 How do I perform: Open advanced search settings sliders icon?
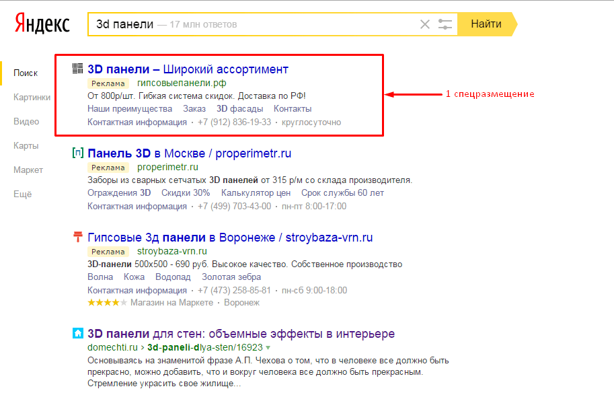pos(445,24)
